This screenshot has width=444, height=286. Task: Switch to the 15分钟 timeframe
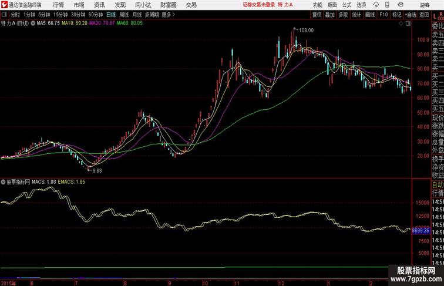[x=60, y=15]
